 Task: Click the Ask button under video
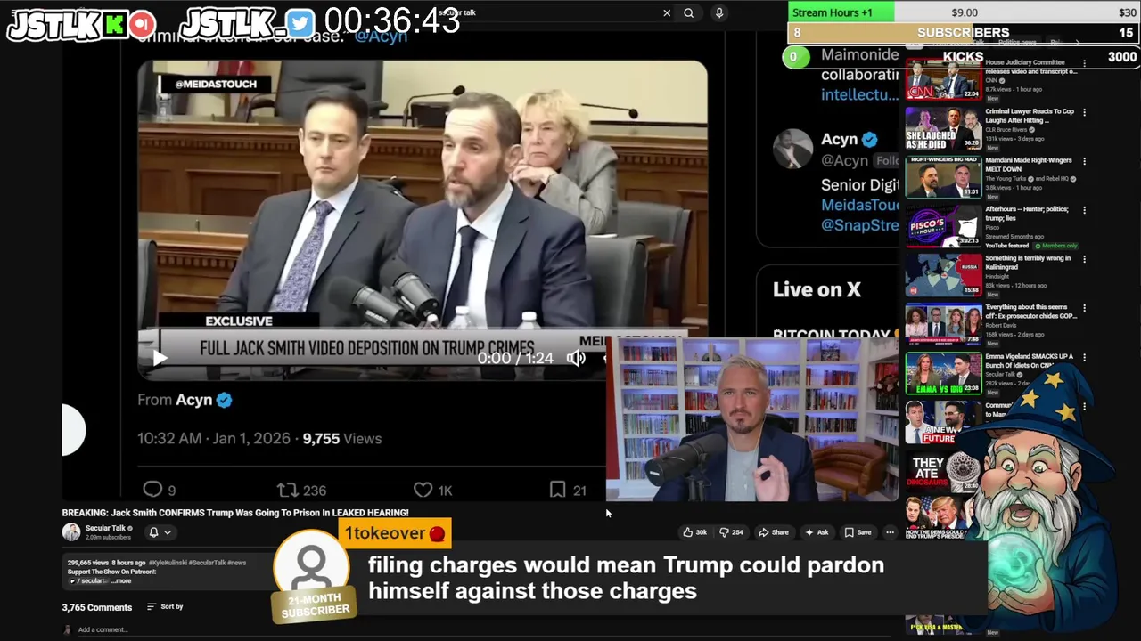point(817,532)
